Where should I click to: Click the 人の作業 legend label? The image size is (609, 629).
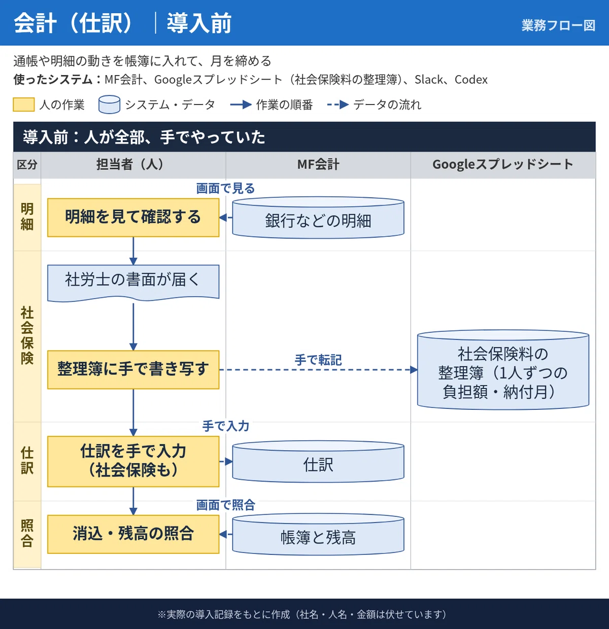pyautogui.click(x=62, y=105)
